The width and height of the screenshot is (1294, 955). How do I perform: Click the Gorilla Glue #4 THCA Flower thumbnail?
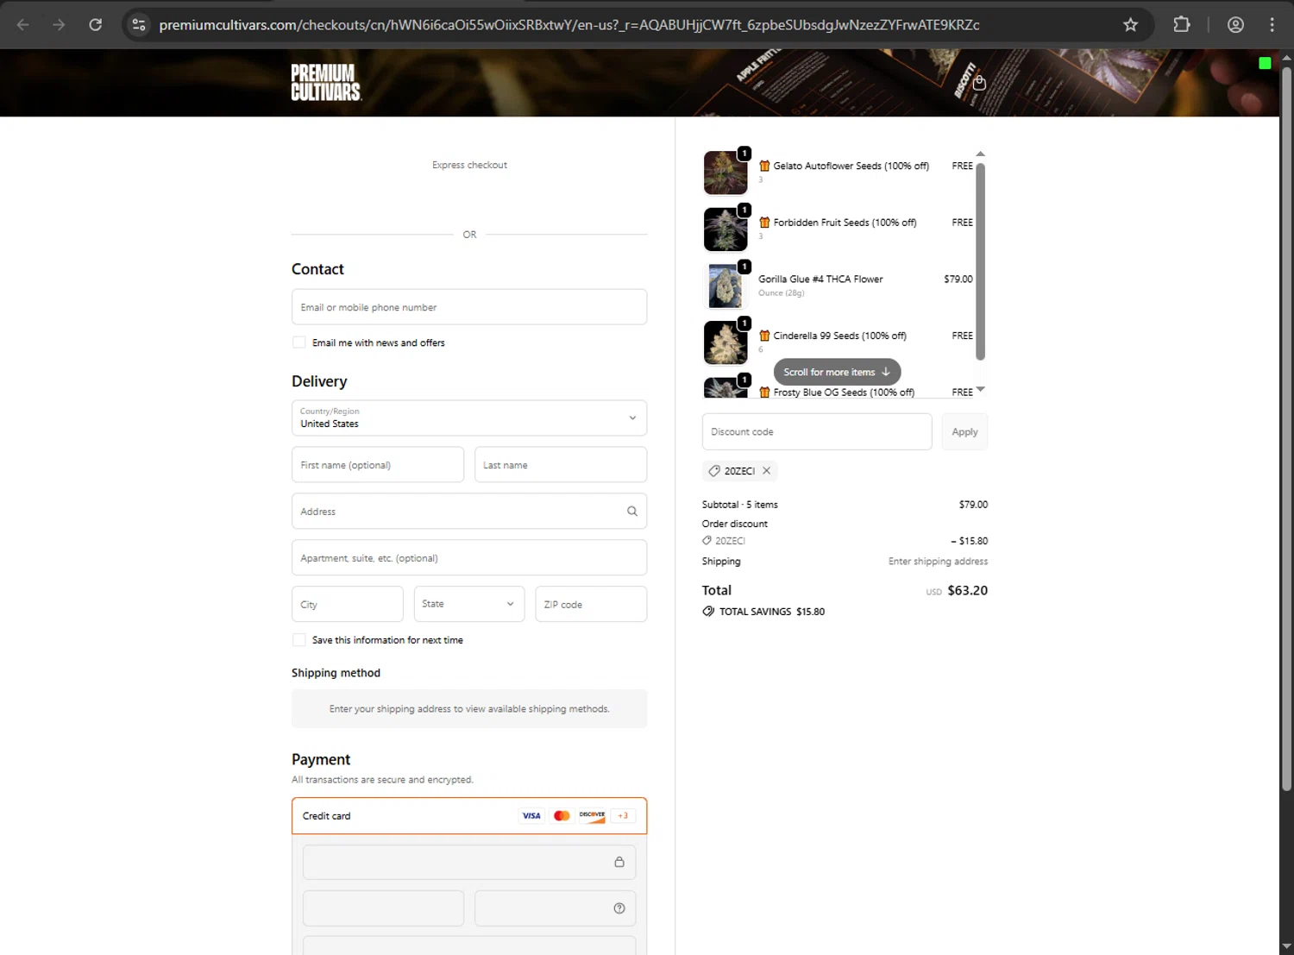point(726,286)
